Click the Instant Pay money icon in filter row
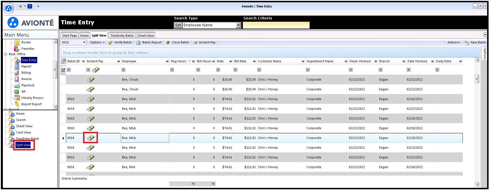Image resolution: width=490 pixels, height=191 pixels. [96, 70]
